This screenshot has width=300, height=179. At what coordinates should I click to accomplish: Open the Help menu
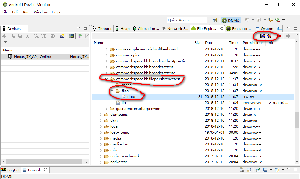tap(56, 12)
